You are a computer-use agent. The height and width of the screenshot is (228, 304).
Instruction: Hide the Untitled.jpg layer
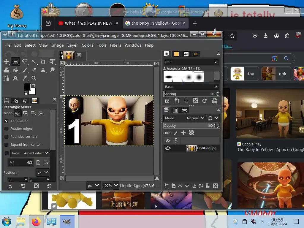click(168, 148)
